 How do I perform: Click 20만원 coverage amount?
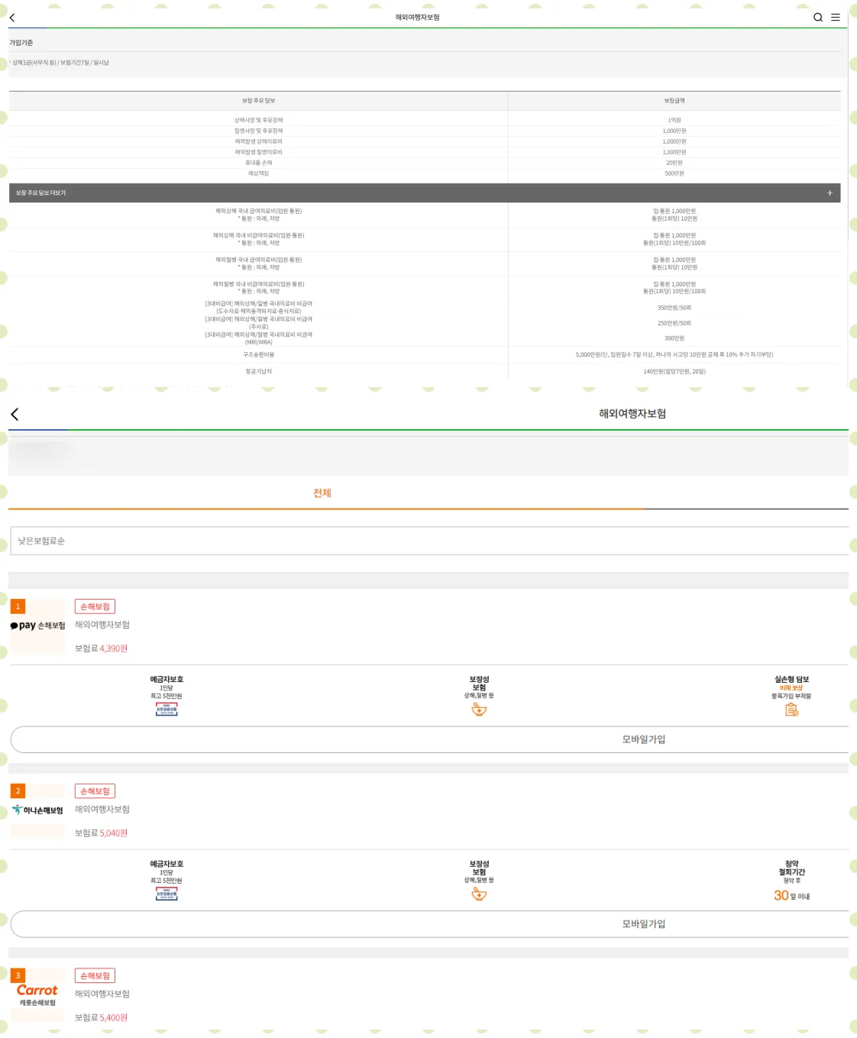[674, 163]
